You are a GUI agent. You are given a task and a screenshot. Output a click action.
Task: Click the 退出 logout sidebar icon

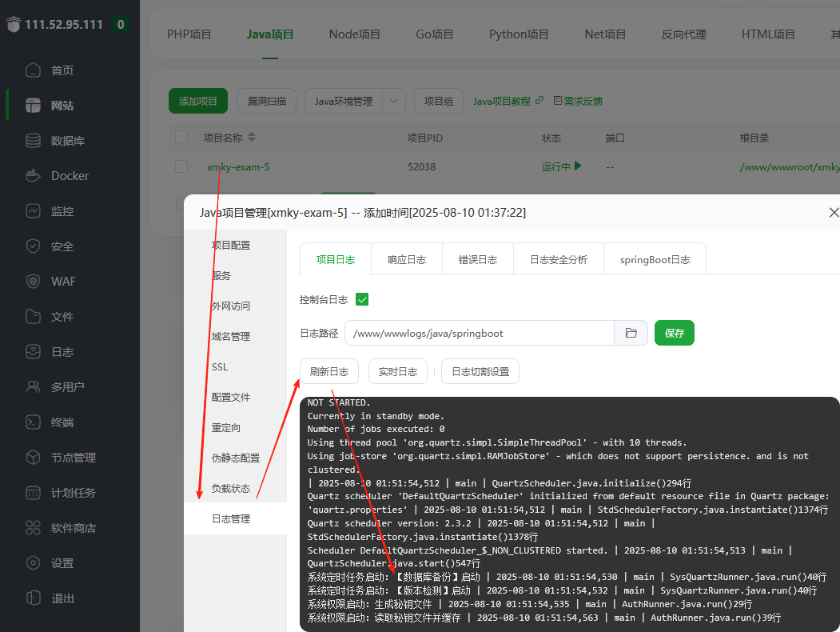coord(34,598)
